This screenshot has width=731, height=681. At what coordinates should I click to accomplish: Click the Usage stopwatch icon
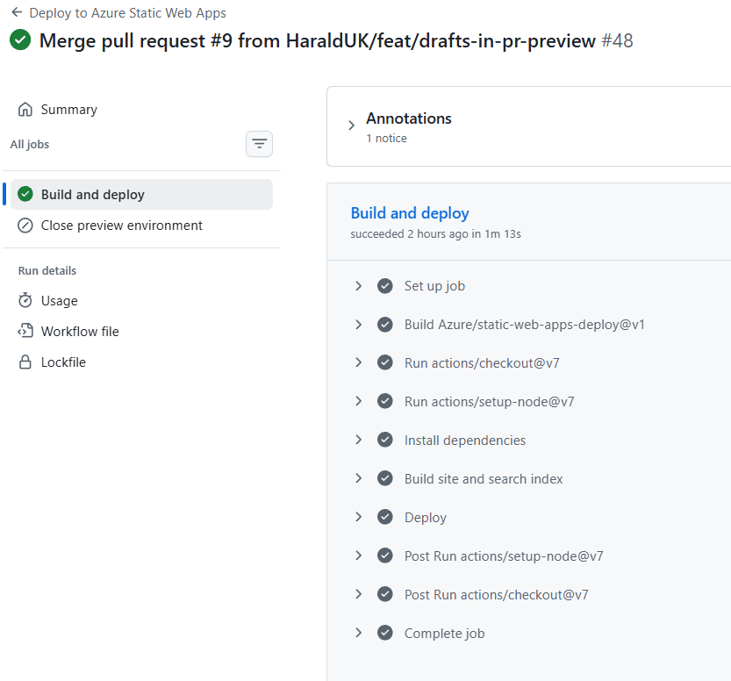(25, 300)
